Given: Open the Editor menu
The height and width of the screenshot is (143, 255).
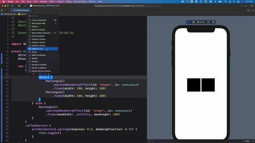Looking at the screenshot, I should pos(52,2).
